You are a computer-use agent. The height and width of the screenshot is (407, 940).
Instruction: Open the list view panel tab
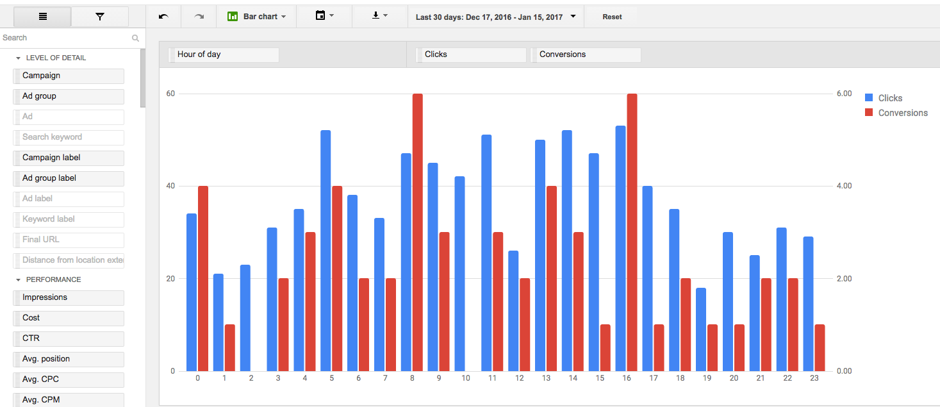42,17
